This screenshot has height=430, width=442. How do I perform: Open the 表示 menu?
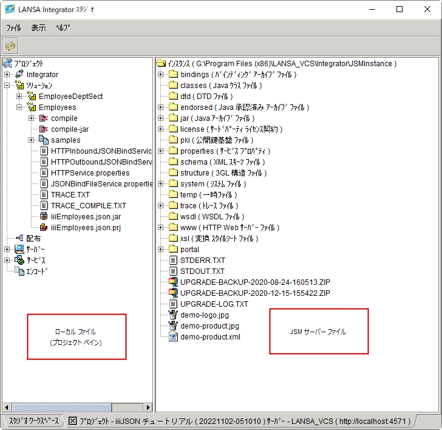(x=38, y=27)
